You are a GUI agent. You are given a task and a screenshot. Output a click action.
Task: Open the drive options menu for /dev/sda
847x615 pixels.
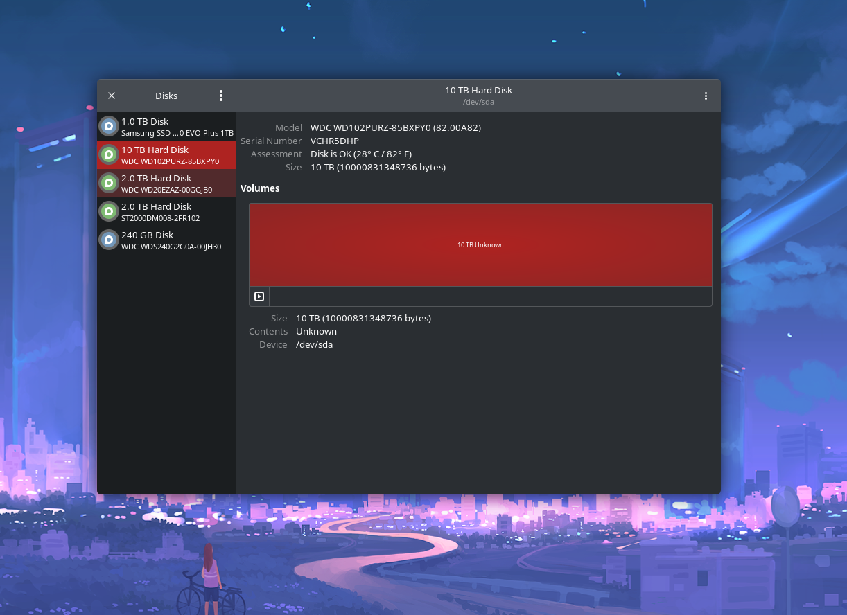point(706,96)
